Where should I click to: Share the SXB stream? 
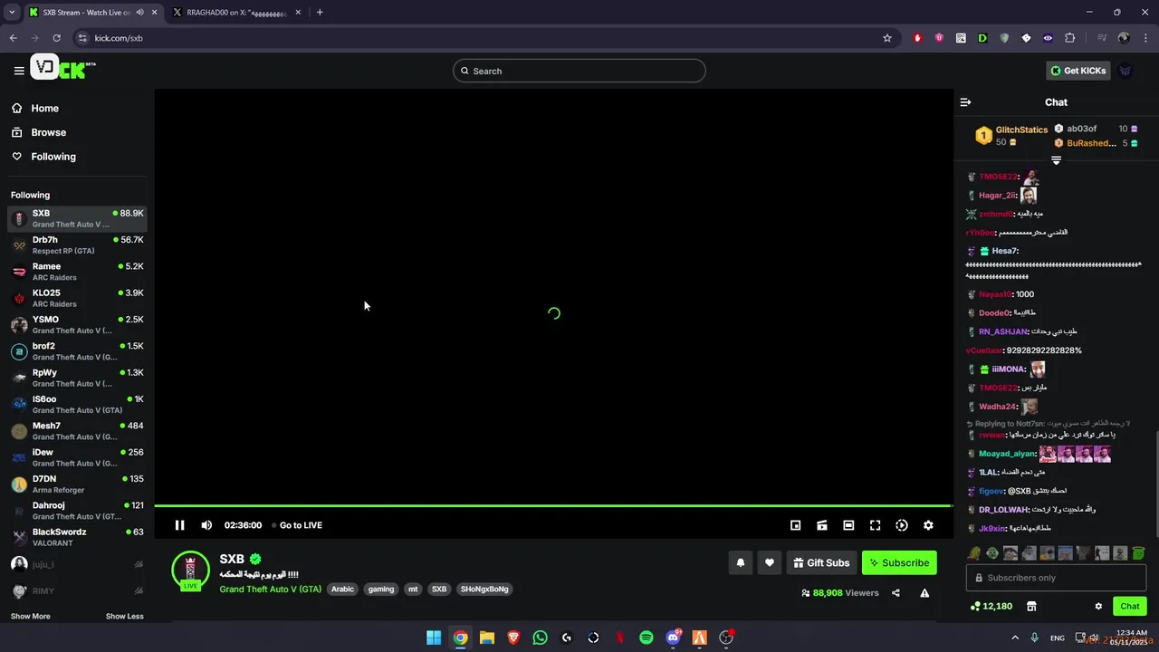point(896,593)
